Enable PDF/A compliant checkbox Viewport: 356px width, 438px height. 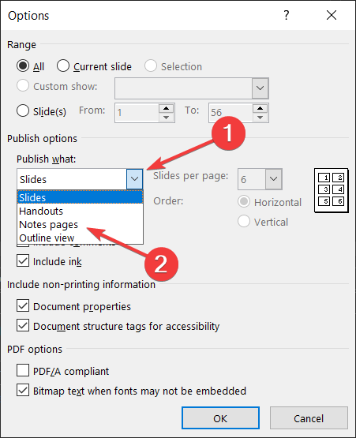click(23, 371)
